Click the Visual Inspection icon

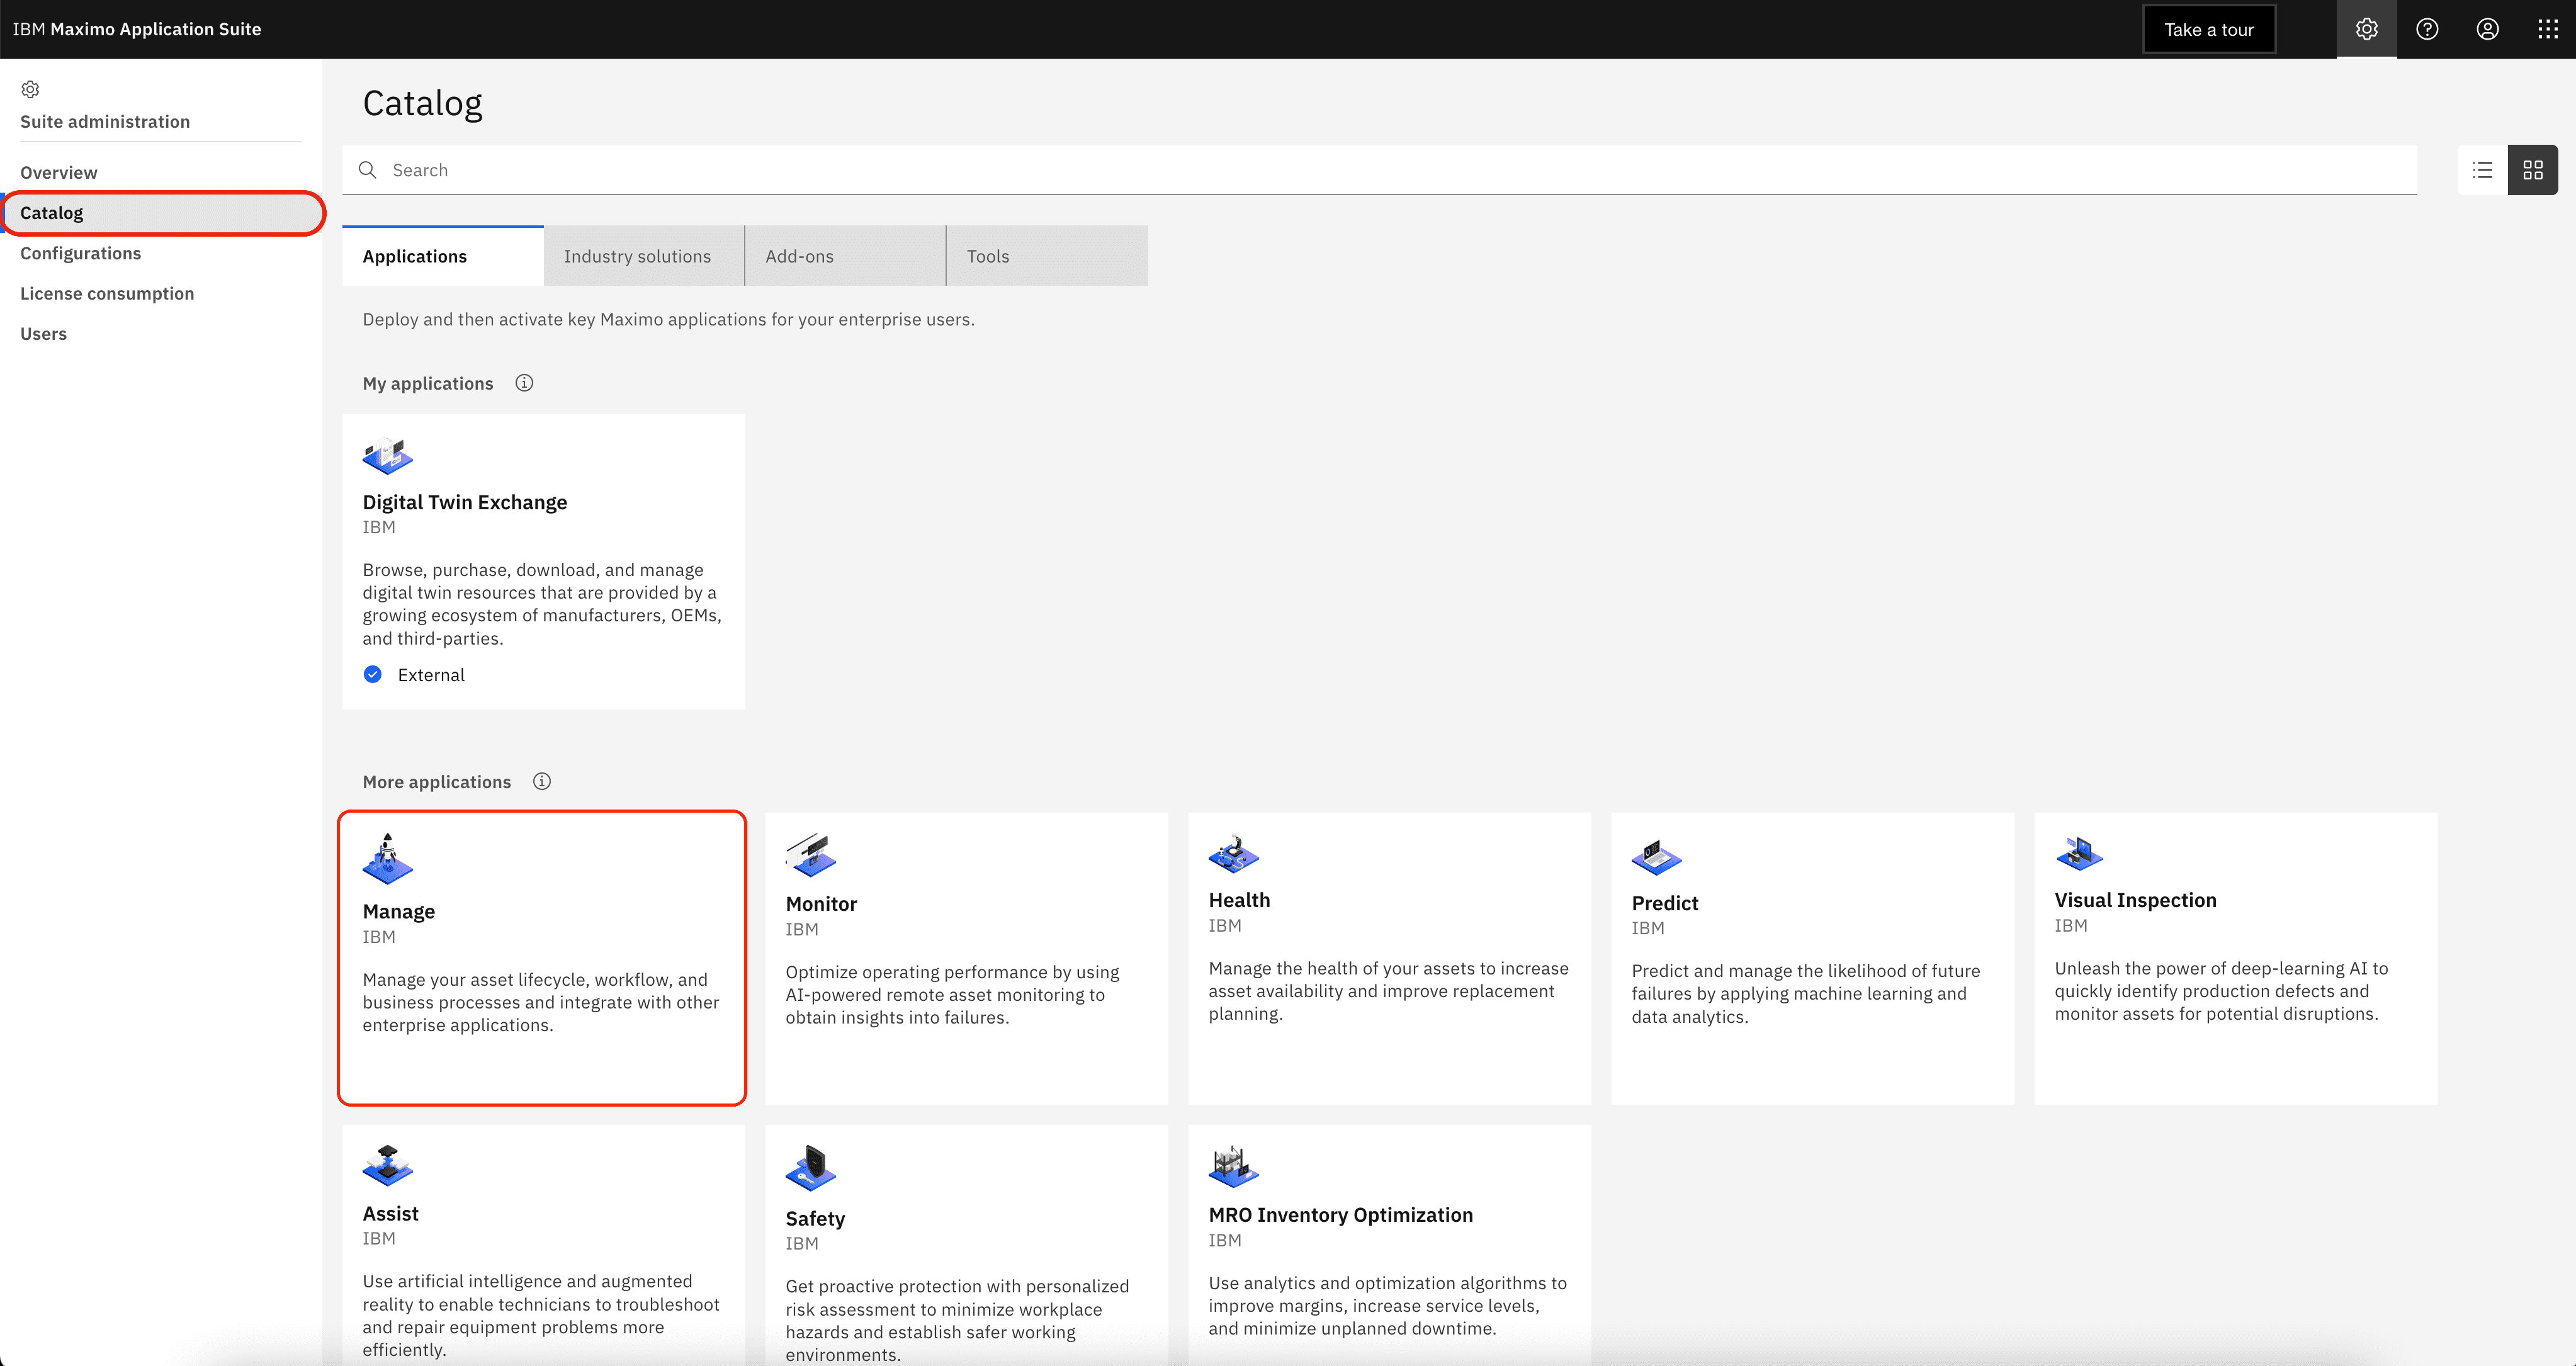2079,853
